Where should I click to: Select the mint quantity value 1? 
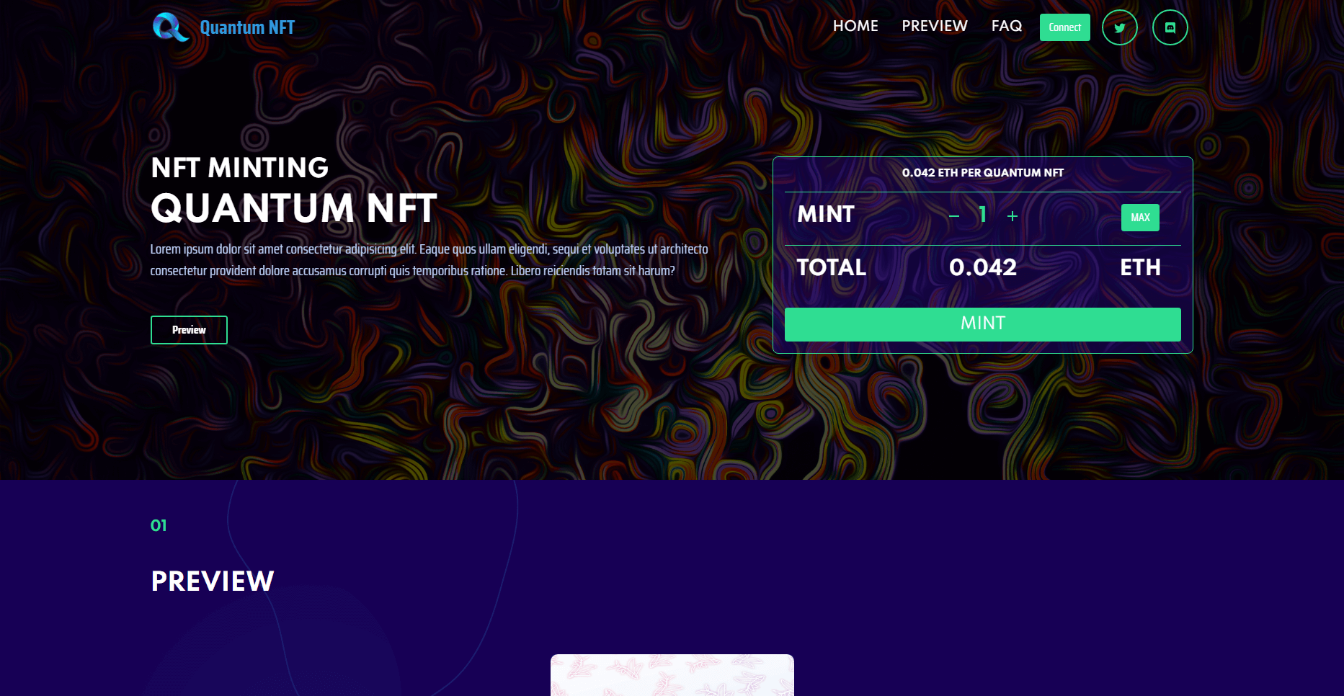982,215
